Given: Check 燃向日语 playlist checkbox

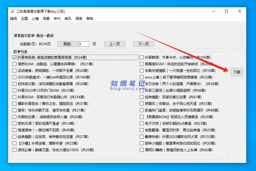Looking at the screenshot, I should point(15,123).
